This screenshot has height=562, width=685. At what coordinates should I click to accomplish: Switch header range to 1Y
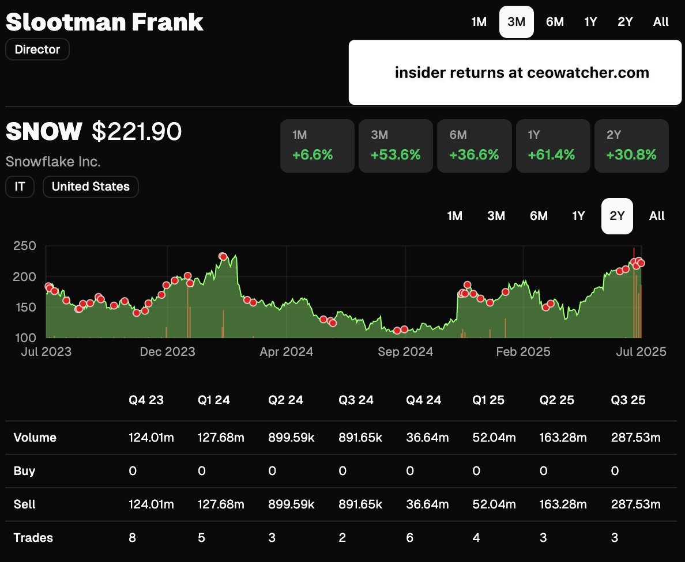pyautogui.click(x=590, y=22)
